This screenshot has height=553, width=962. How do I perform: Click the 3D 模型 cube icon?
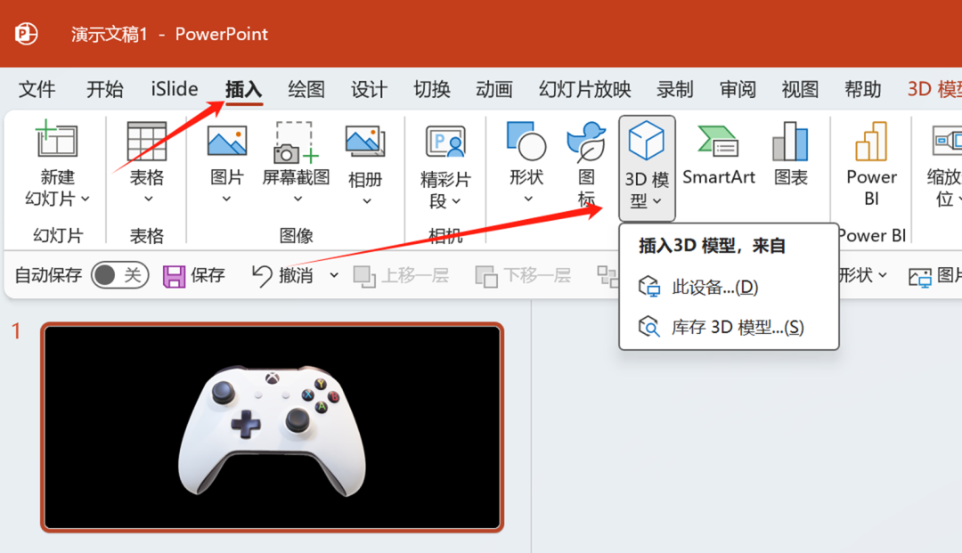pos(647,141)
